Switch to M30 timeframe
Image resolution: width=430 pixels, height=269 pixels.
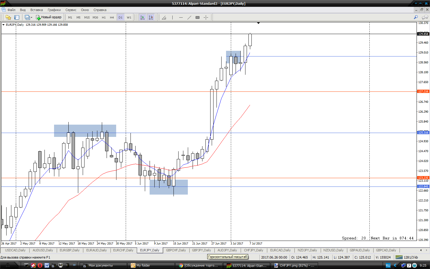coord(95,17)
